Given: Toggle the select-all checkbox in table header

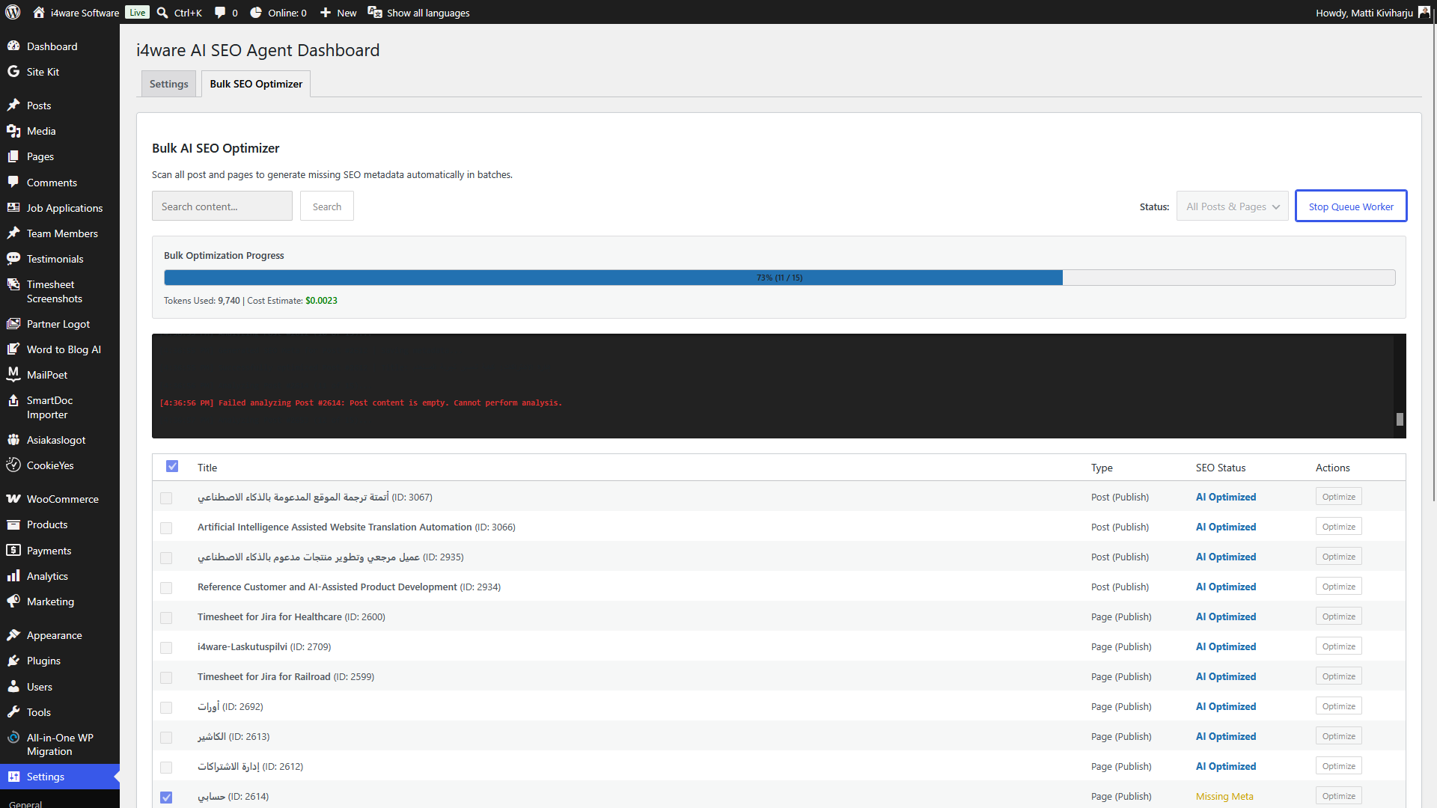Looking at the screenshot, I should point(172,466).
